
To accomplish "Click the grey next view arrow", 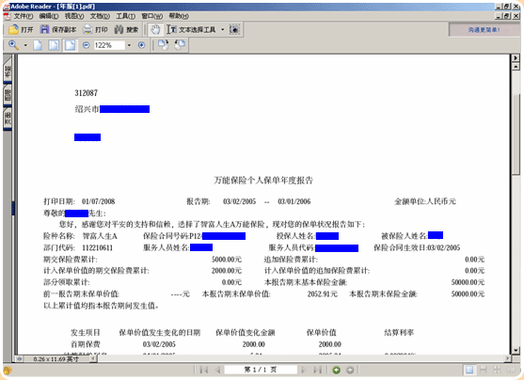I will point(350,370).
